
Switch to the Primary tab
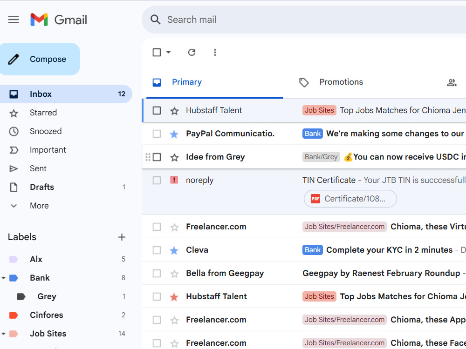[x=214, y=82]
